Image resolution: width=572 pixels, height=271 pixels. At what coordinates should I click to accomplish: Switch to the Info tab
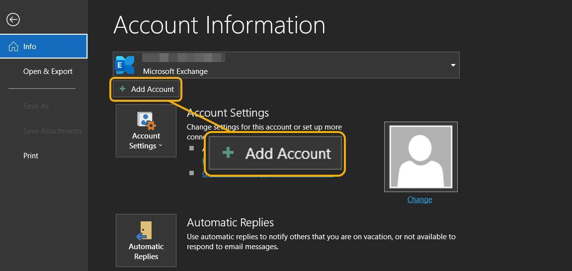(x=44, y=46)
